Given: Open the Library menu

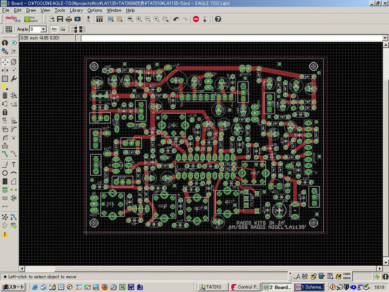Looking at the screenshot, I should click(x=76, y=10).
